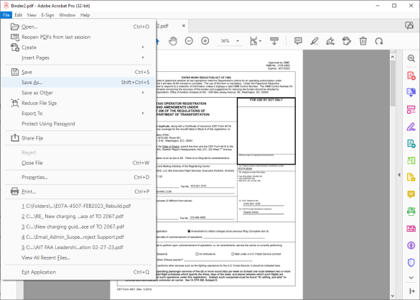Click the scrollbar down arrow
This screenshot has height=300, width=420.
393,296
